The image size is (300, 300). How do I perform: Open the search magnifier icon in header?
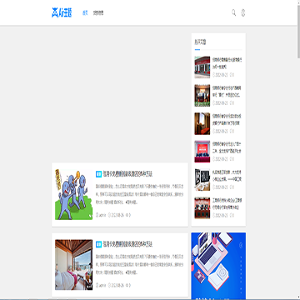234,12
